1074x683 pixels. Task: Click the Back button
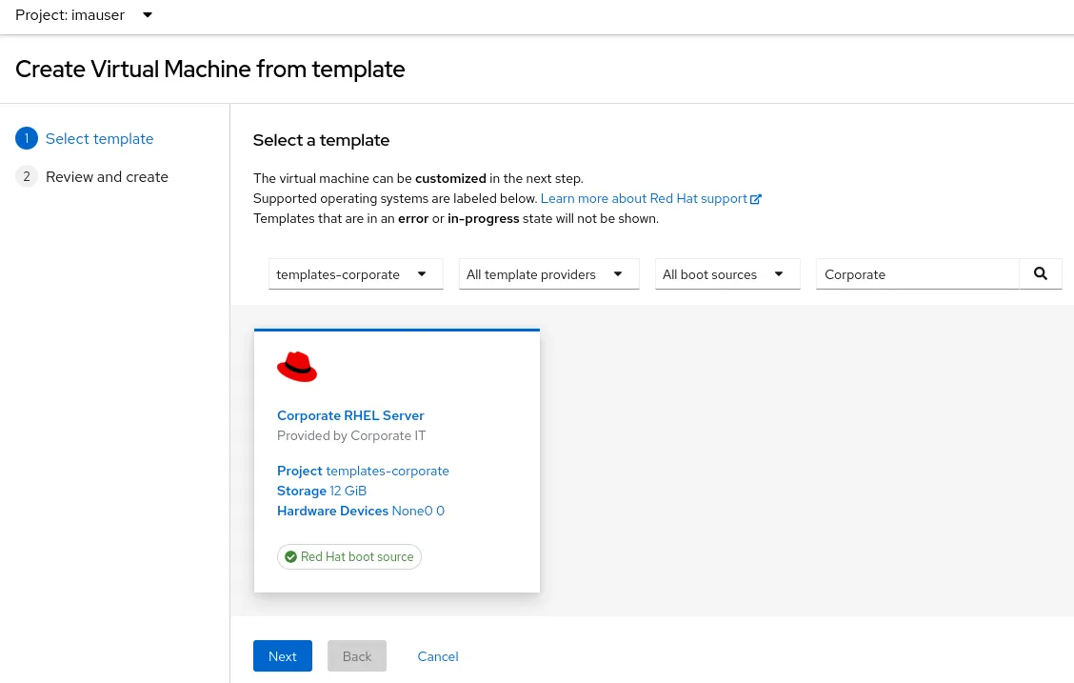[x=357, y=656]
